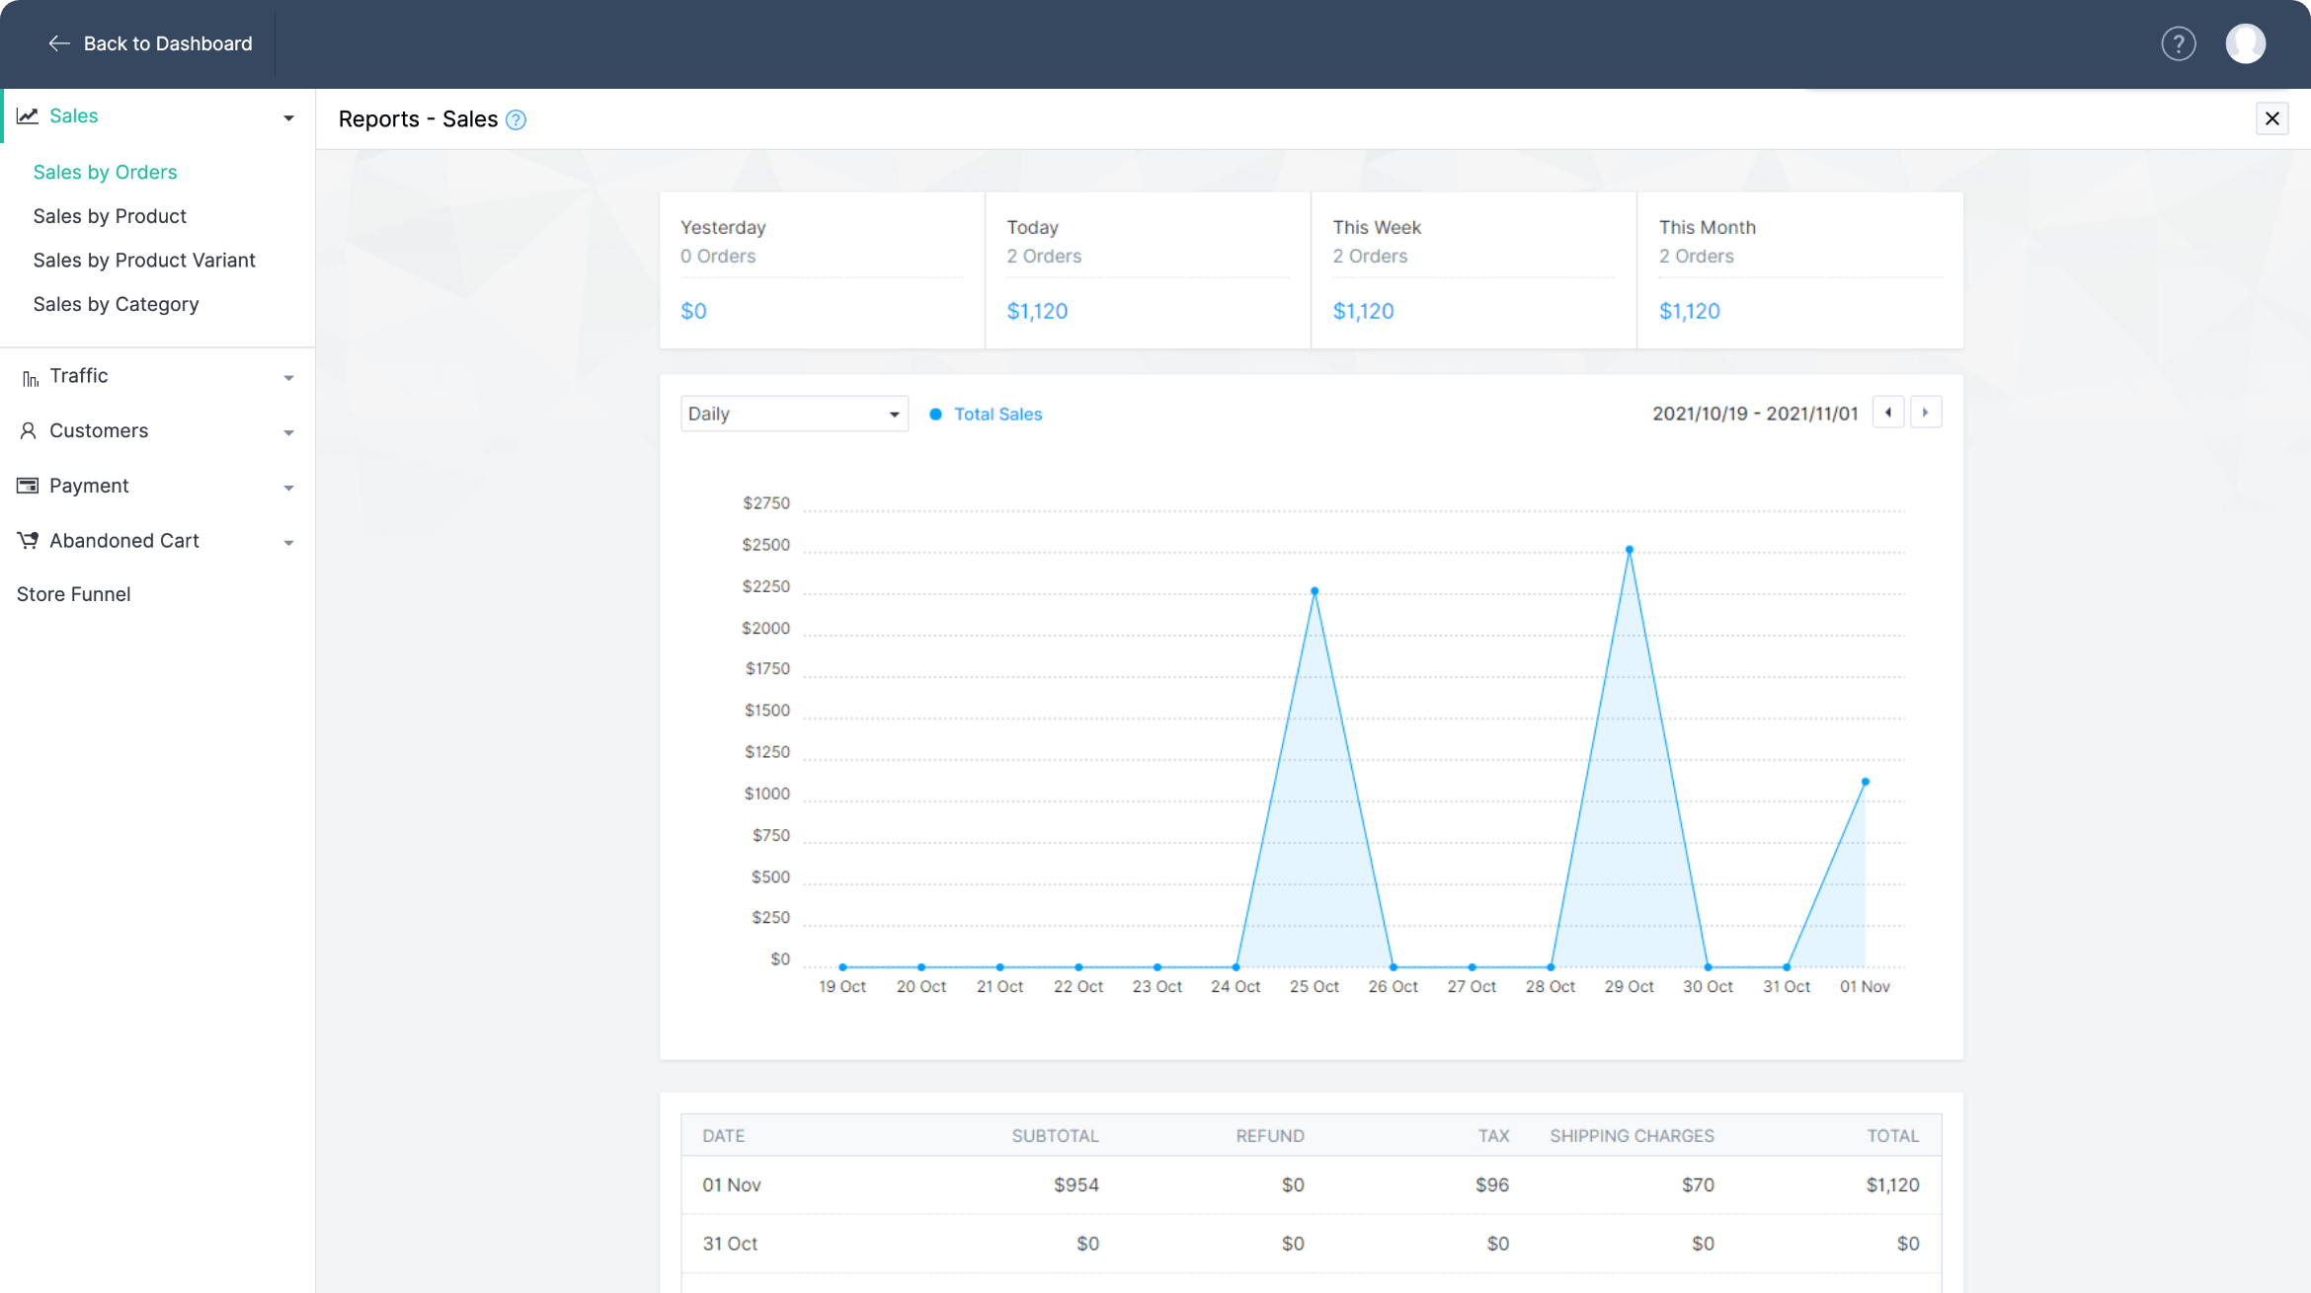
Task: Click the Abandoned Cart shopping cart icon
Action: click(x=28, y=540)
